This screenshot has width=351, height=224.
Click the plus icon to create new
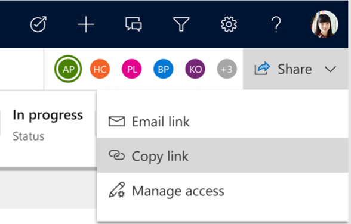86,24
